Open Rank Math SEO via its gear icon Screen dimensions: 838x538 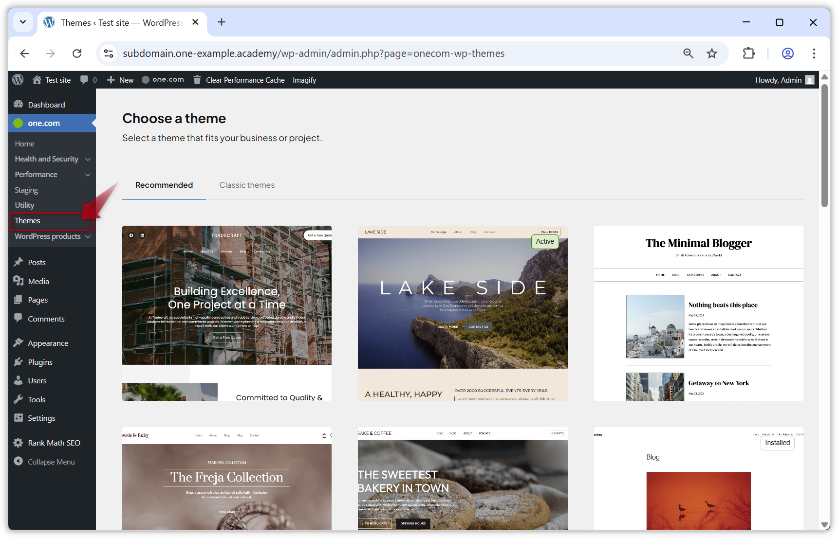[x=18, y=443]
